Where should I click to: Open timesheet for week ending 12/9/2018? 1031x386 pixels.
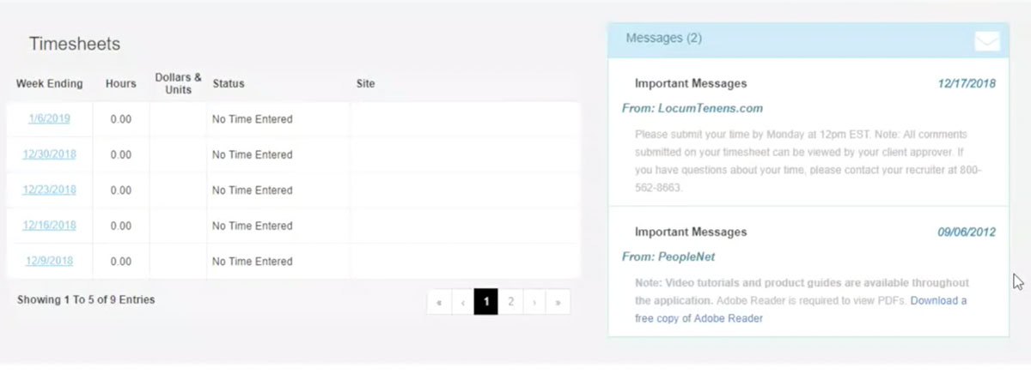pos(49,261)
